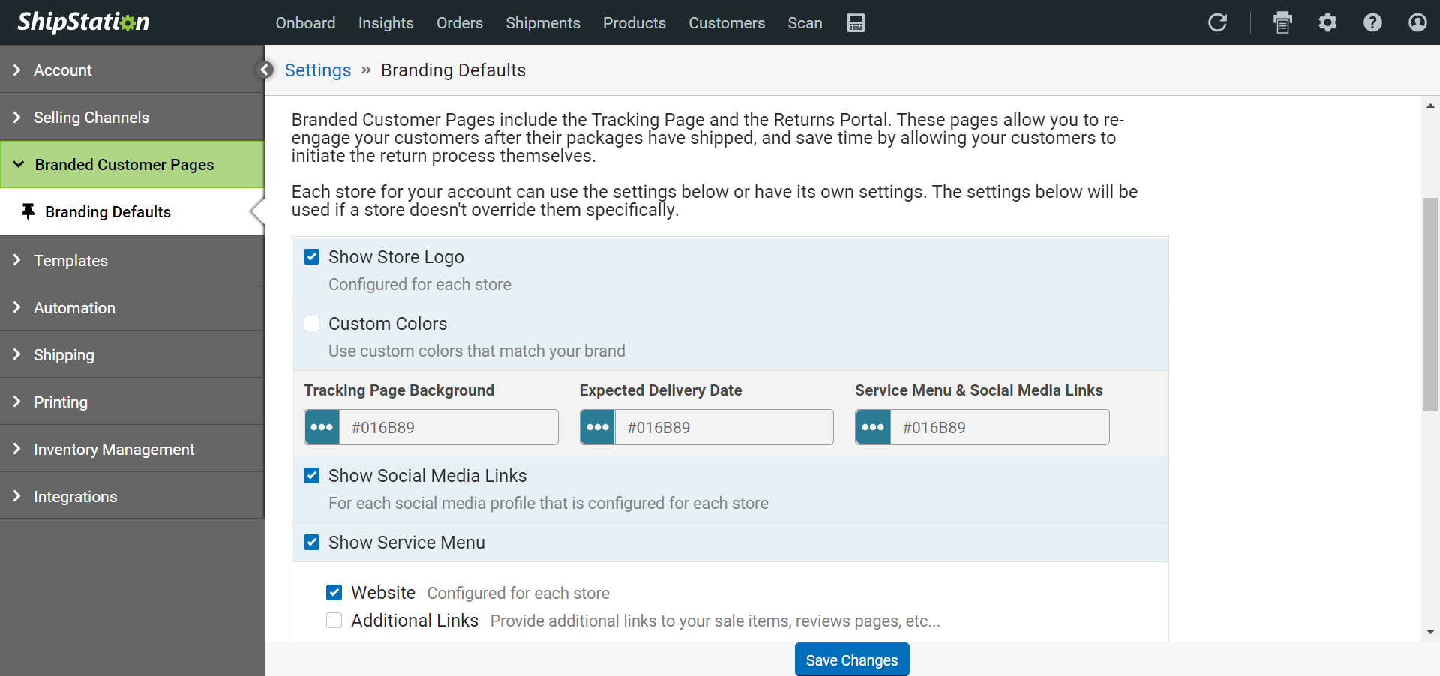Open the calculator icon in top navigation

pyautogui.click(x=856, y=23)
